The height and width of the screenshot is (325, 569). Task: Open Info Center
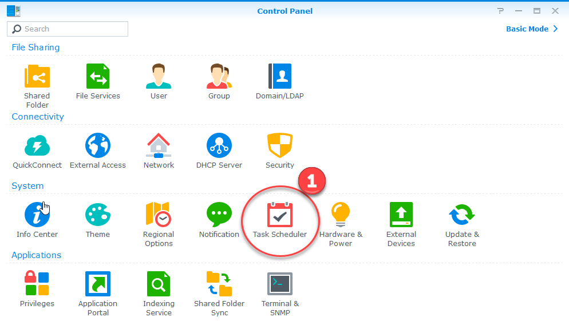[37, 216]
